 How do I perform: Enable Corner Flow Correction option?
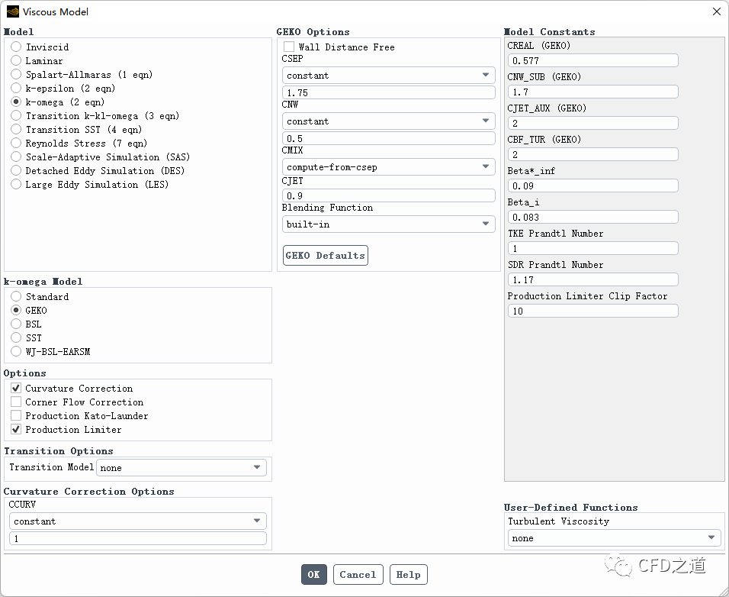click(16, 402)
